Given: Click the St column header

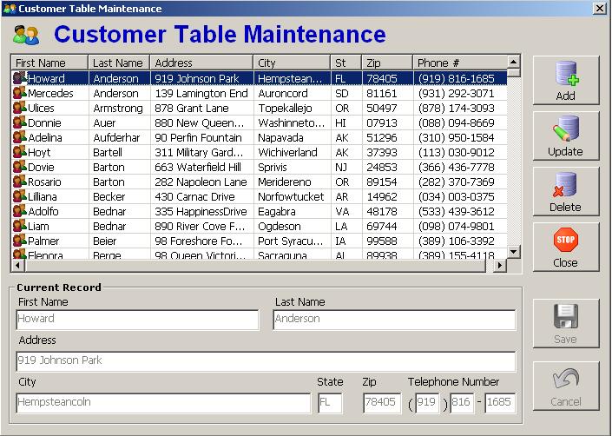Looking at the screenshot, I should coord(346,63).
